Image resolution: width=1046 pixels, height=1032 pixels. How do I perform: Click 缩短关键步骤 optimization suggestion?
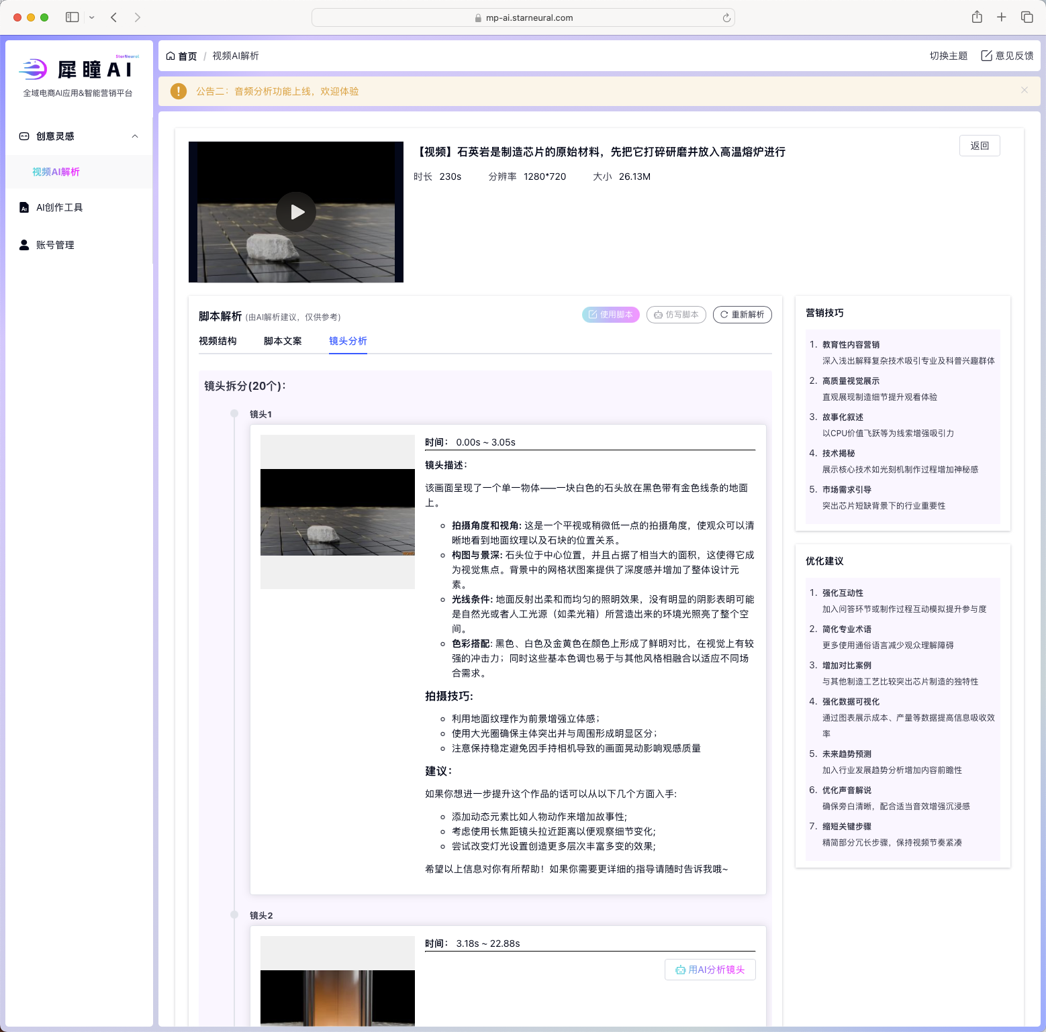847,826
